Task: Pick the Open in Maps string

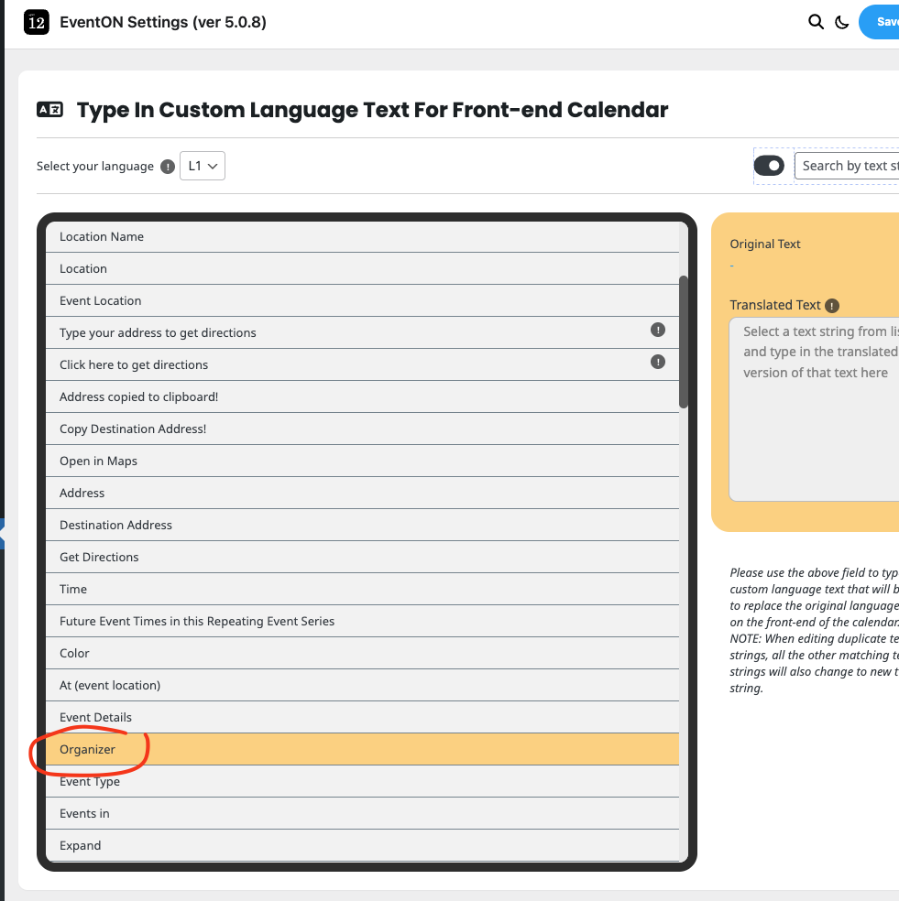Action: [x=98, y=461]
